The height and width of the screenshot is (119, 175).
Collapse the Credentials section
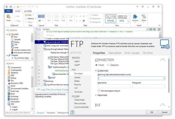(x=96, y=70)
